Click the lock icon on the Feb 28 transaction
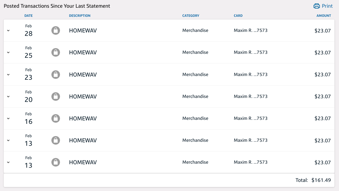Image resolution: width=339 pixels, height=191 pixels. click(x=56, y=30)
